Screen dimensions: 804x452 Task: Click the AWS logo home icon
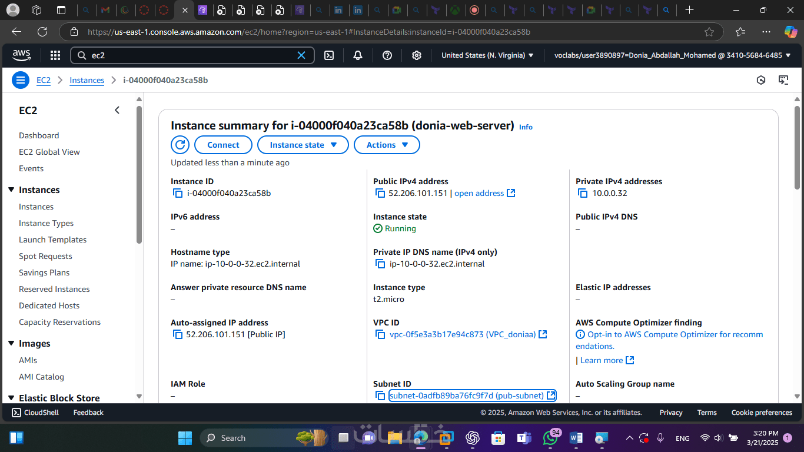22,55
